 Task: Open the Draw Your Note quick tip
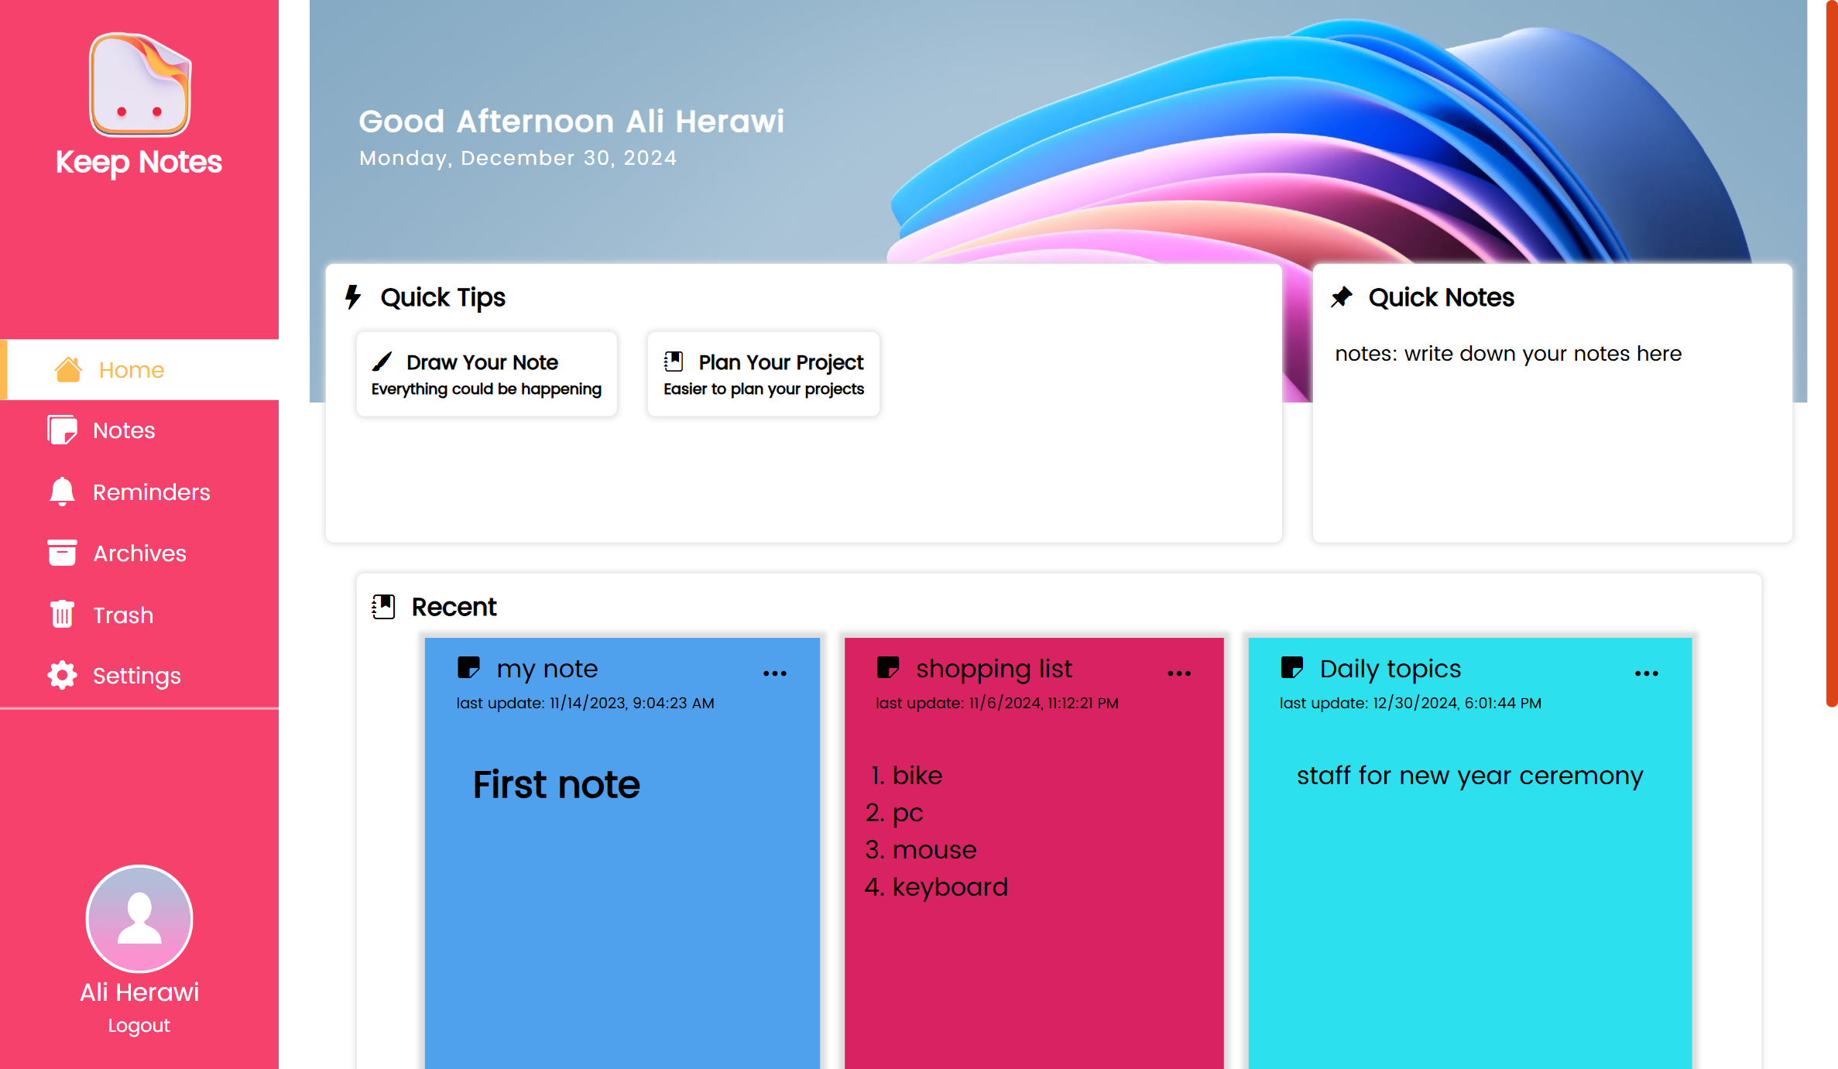point(486,373)
